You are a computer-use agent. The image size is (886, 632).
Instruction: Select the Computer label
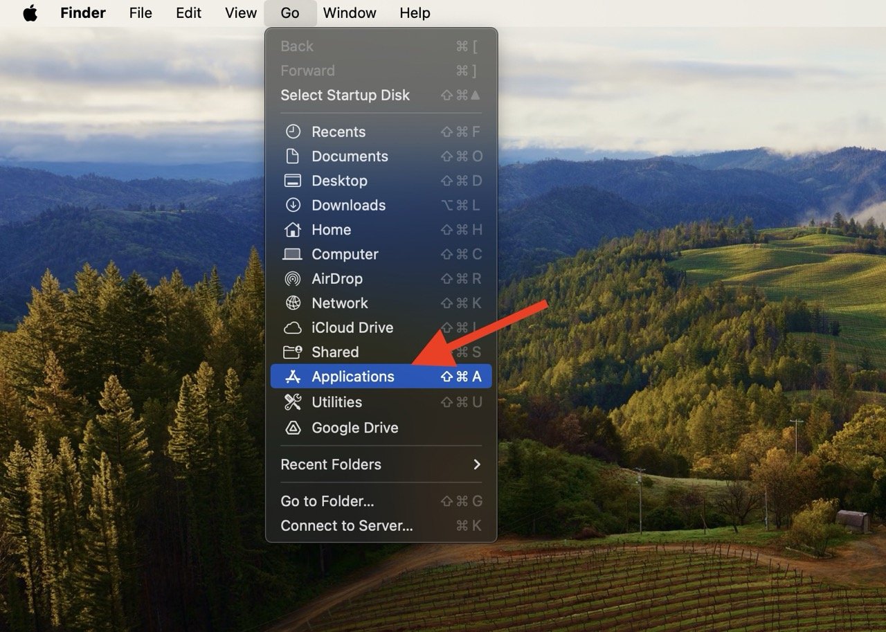[345, 254]
